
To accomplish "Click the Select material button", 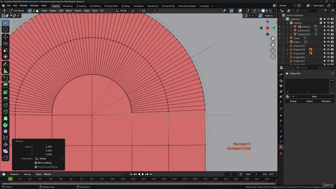I will [x=309, y=101].
